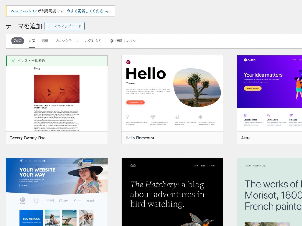Click the Astra theme name
The width and height of the screenshot is (302, 226).
[x=246, y=138]
